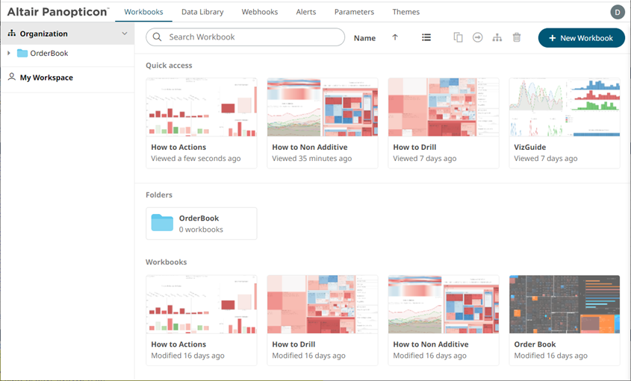Click the permissions hierarchy icon in toolbar
The width and height of the screenshot is (631, 381).
[x=497, y=37]
